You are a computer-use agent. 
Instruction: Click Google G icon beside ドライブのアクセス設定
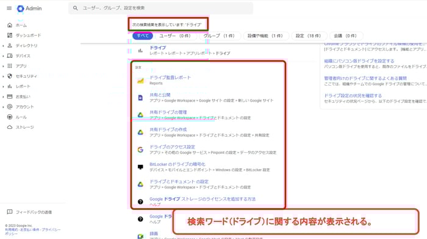point(140,150)
